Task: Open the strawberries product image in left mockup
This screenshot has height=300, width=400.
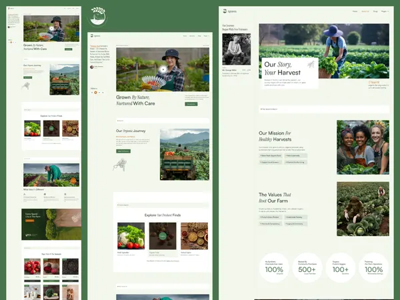Action: [33, 267]
